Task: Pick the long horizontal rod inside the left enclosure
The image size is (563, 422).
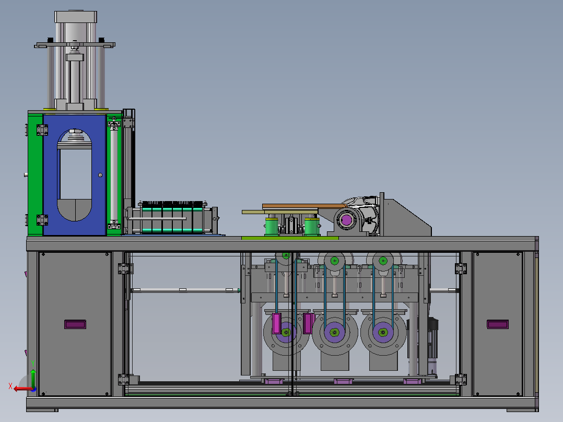Action: [185, 290]
